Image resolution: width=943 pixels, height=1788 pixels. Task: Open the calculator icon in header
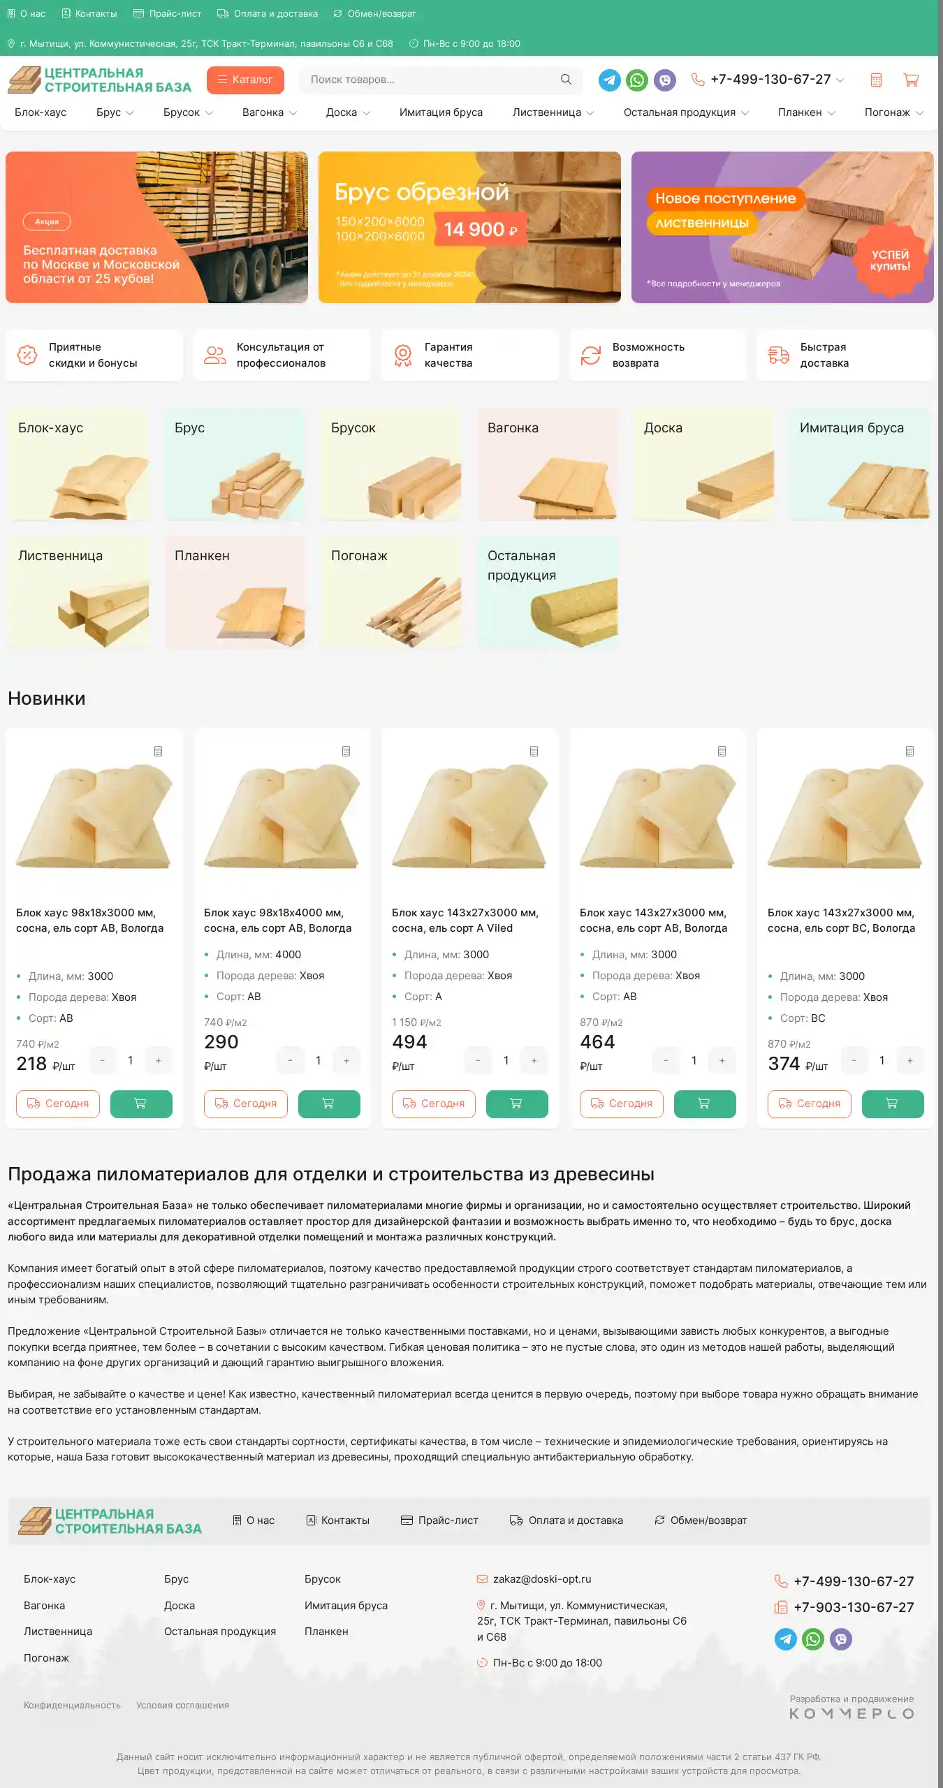point(876,80)
